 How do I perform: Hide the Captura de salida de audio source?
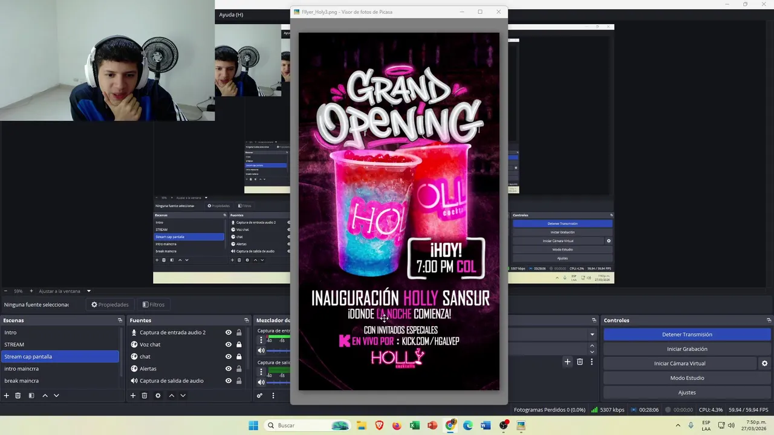tap(229, 381)
